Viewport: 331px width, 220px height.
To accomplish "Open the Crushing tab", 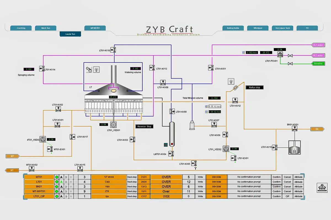I will (21, 28).
